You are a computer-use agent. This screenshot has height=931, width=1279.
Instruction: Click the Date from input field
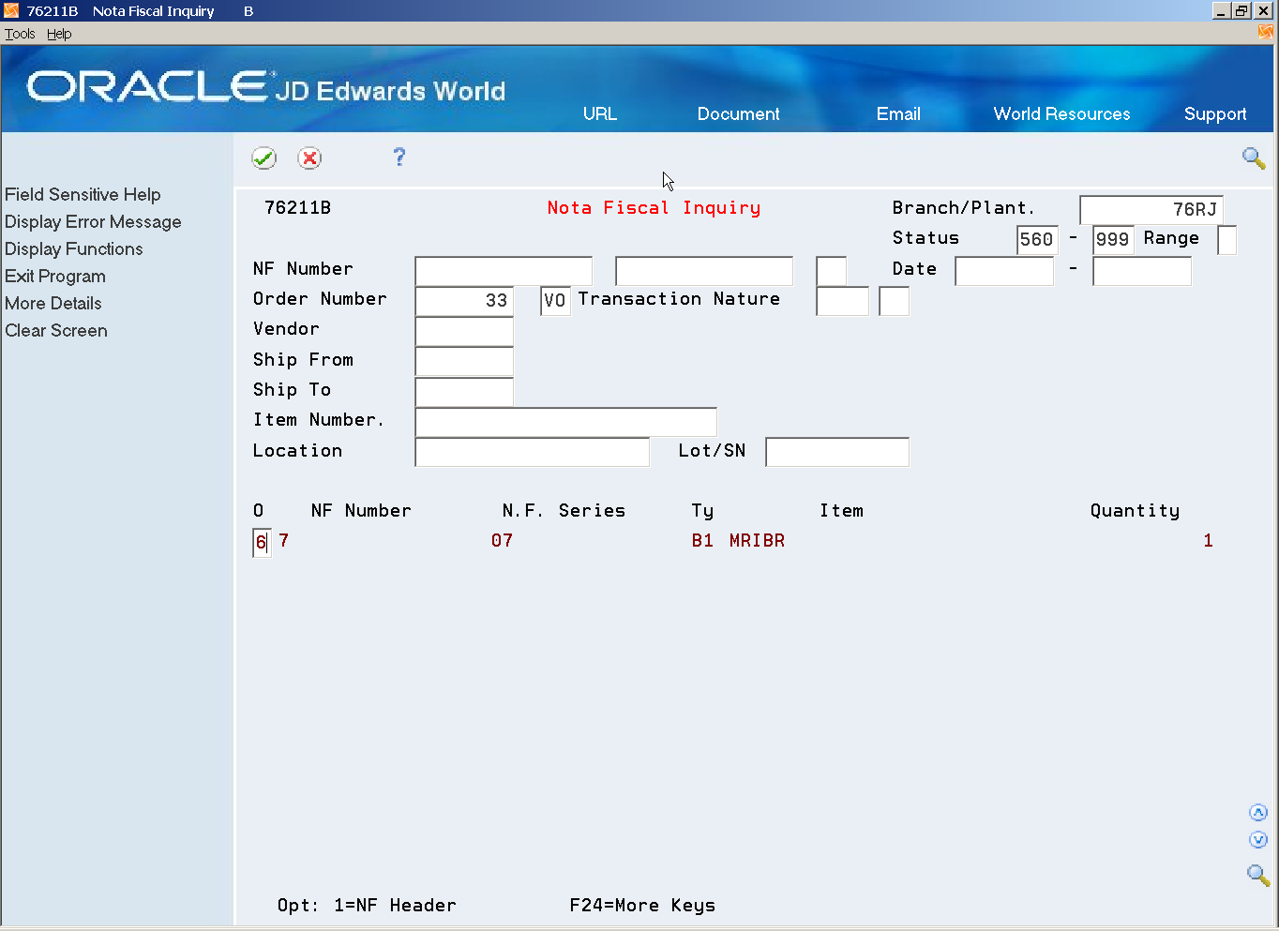(x=1004, y=271)
